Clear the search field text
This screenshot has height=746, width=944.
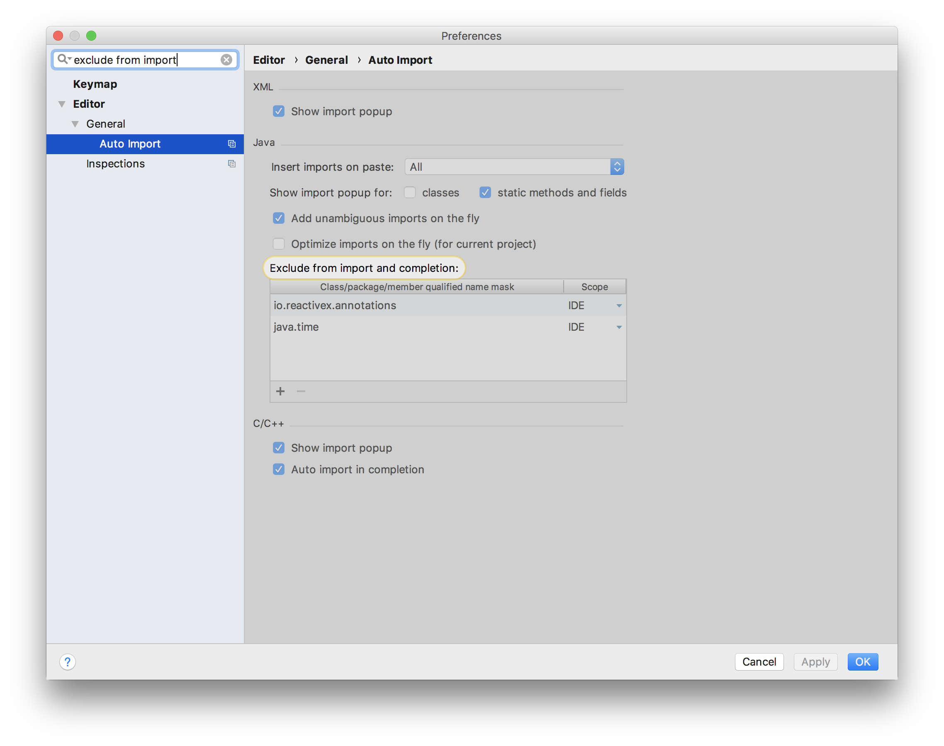[x=226, y=60]
